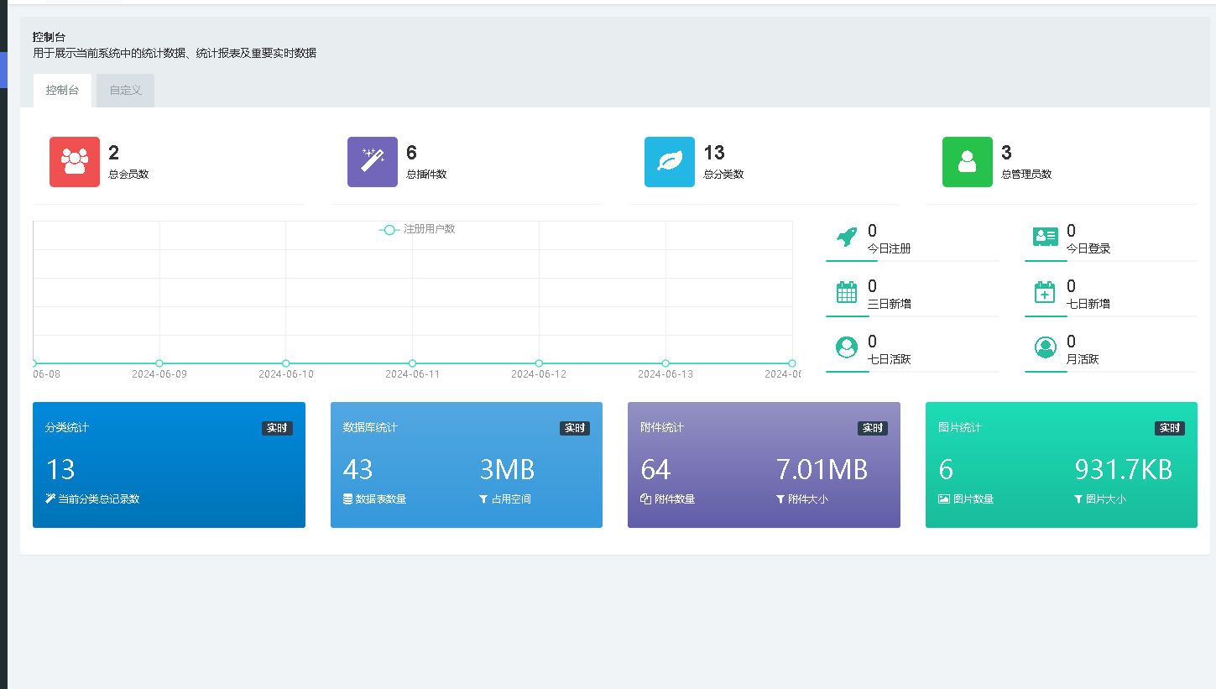
Task: Click the 总插件数 label
Action: (x=426, y=175)
